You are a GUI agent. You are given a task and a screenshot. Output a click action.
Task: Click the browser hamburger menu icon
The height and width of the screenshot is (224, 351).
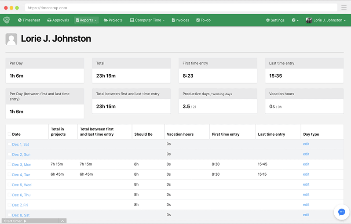344,7
